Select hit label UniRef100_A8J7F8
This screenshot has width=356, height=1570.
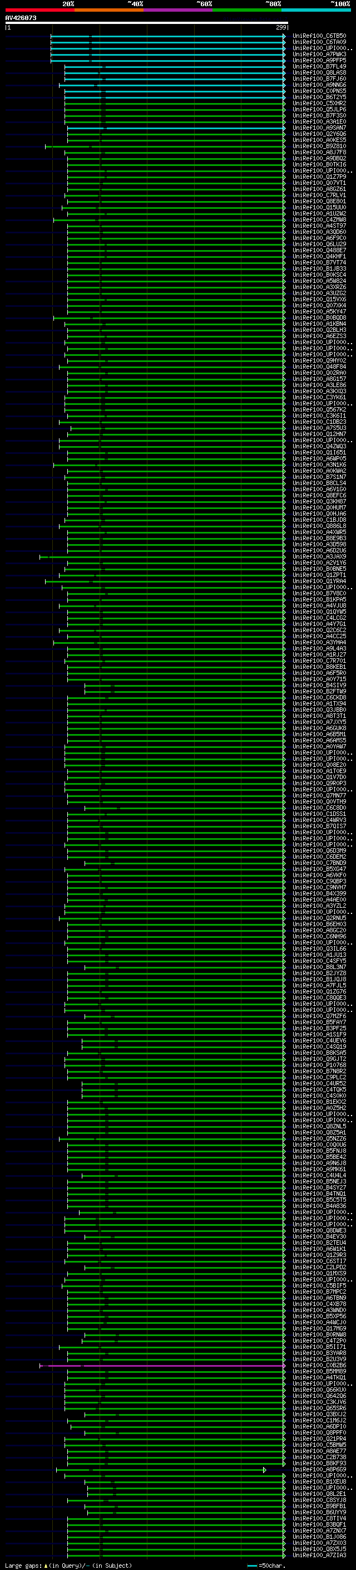[x=319, y=151]
